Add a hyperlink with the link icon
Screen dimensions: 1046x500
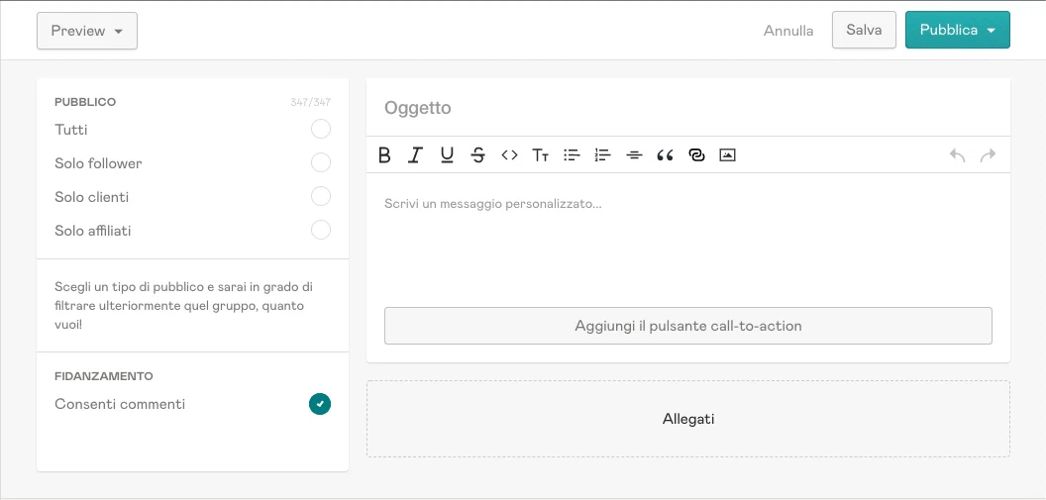(696, 154)
